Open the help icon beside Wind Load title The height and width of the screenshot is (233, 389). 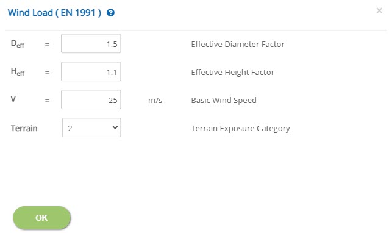pyautogui.click(x=110, y=13)
